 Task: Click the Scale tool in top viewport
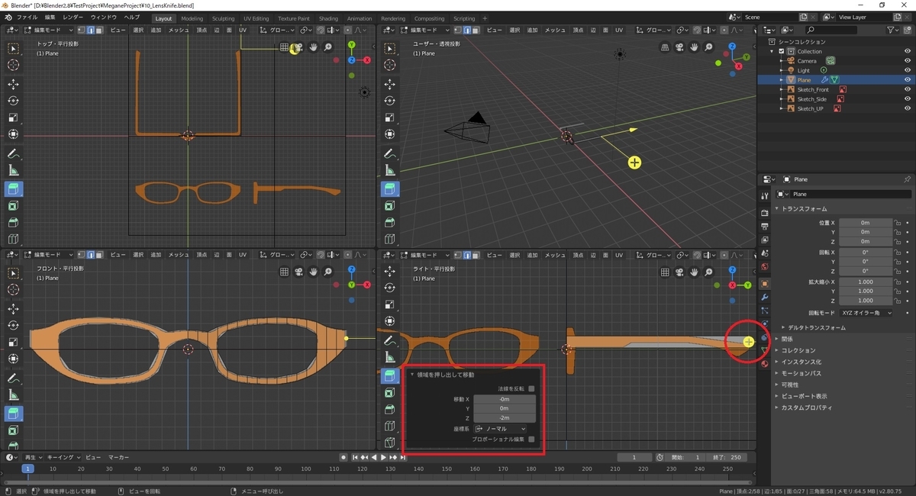coord(14,118)
